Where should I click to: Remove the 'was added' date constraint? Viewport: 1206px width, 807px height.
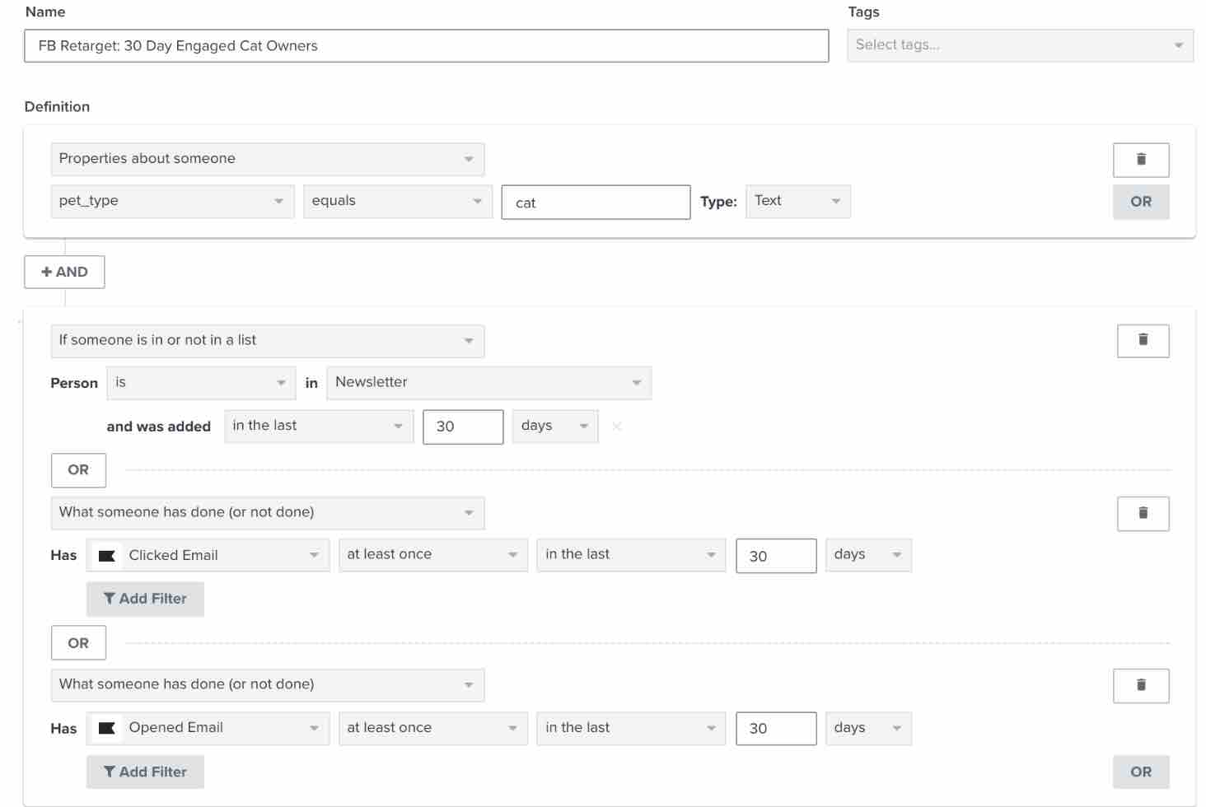point(616,426)
